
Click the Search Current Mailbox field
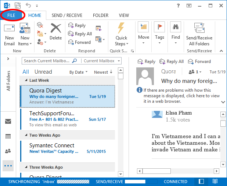[47, 61]
